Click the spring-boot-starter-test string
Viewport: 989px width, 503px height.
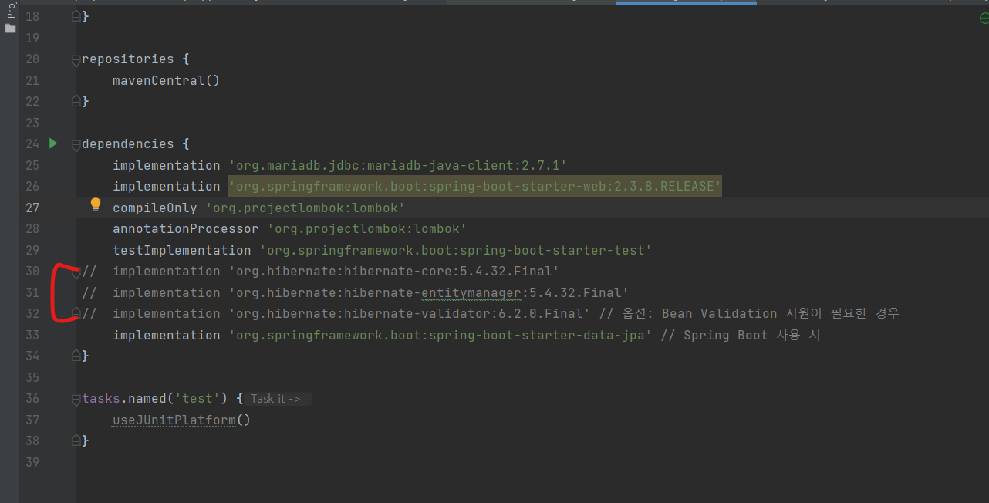click(456, 250)
